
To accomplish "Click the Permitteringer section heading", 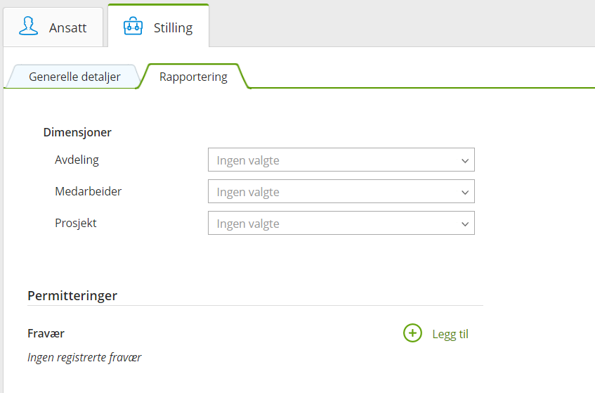I will coord(72,295).
